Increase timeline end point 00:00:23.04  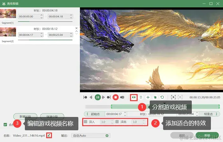197,113
